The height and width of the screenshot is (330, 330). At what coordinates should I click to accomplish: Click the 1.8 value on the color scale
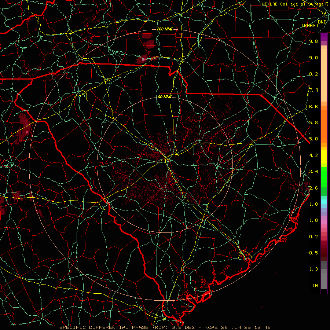coord(313,204)
